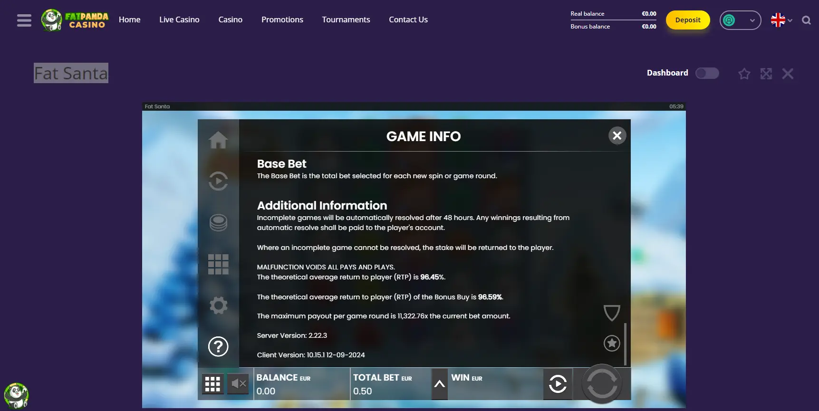
Task: Open game settings gear in the sidebar
Action: [x=218, y=305]
